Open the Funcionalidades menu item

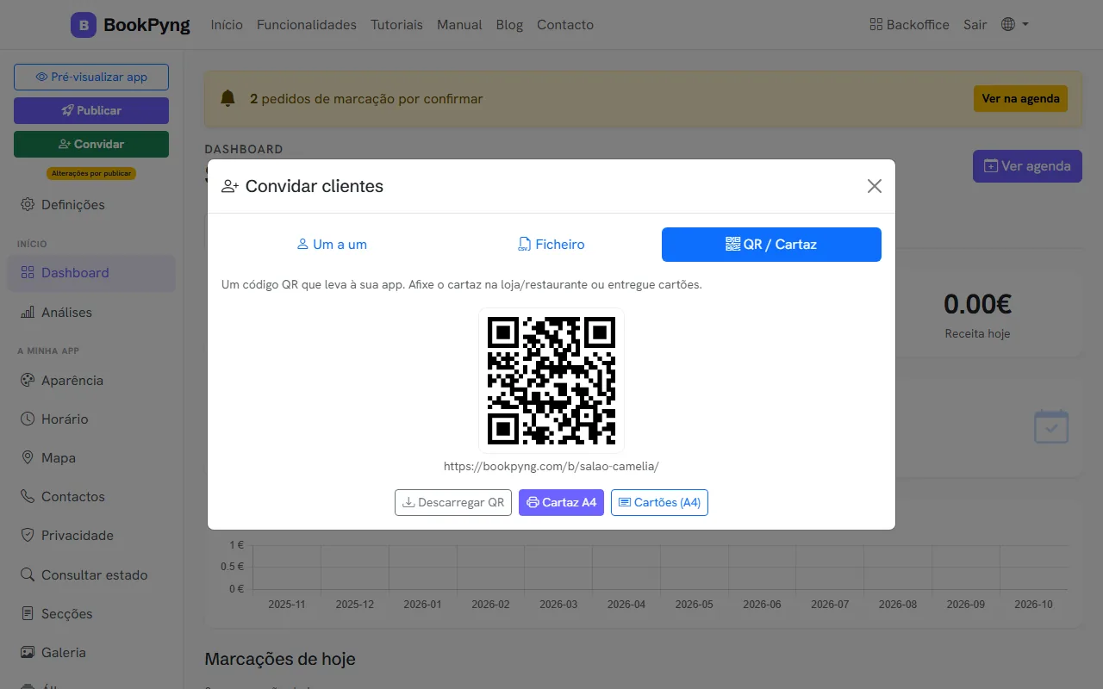click(307, 24)
